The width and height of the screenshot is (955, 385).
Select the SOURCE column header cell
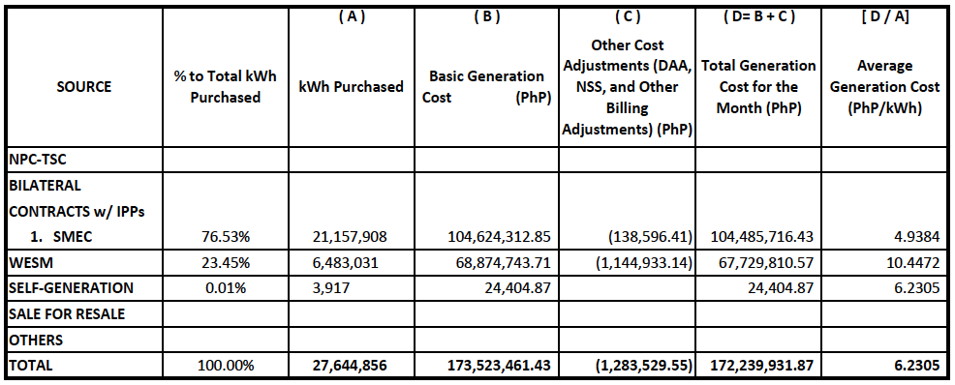point(84,77)
